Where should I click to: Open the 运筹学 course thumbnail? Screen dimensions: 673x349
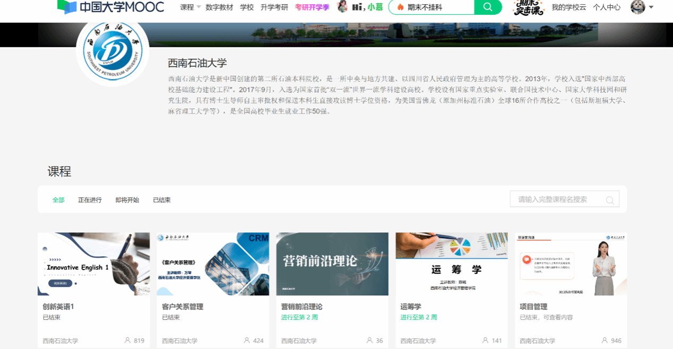click(x=452, y=264)
